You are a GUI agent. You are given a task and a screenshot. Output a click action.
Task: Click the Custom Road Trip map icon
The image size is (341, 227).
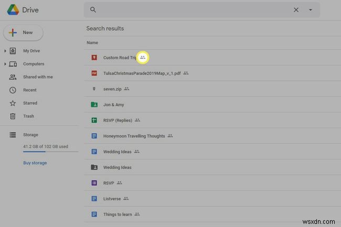[94, 58]
